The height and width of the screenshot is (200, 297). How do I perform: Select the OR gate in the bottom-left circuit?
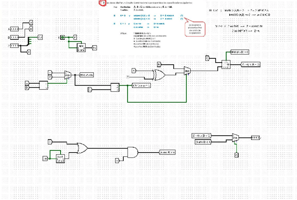pos(82,148)
